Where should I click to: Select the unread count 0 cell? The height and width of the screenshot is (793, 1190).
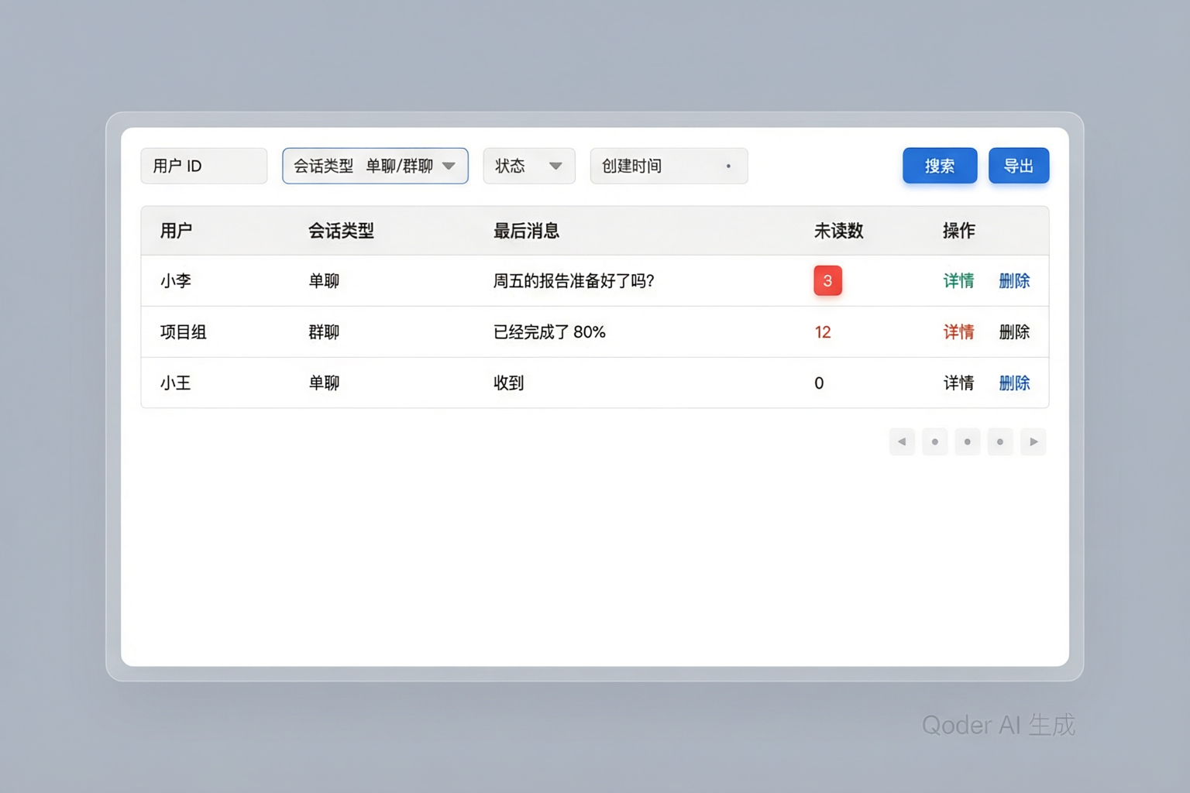click(x=819, y=383)
